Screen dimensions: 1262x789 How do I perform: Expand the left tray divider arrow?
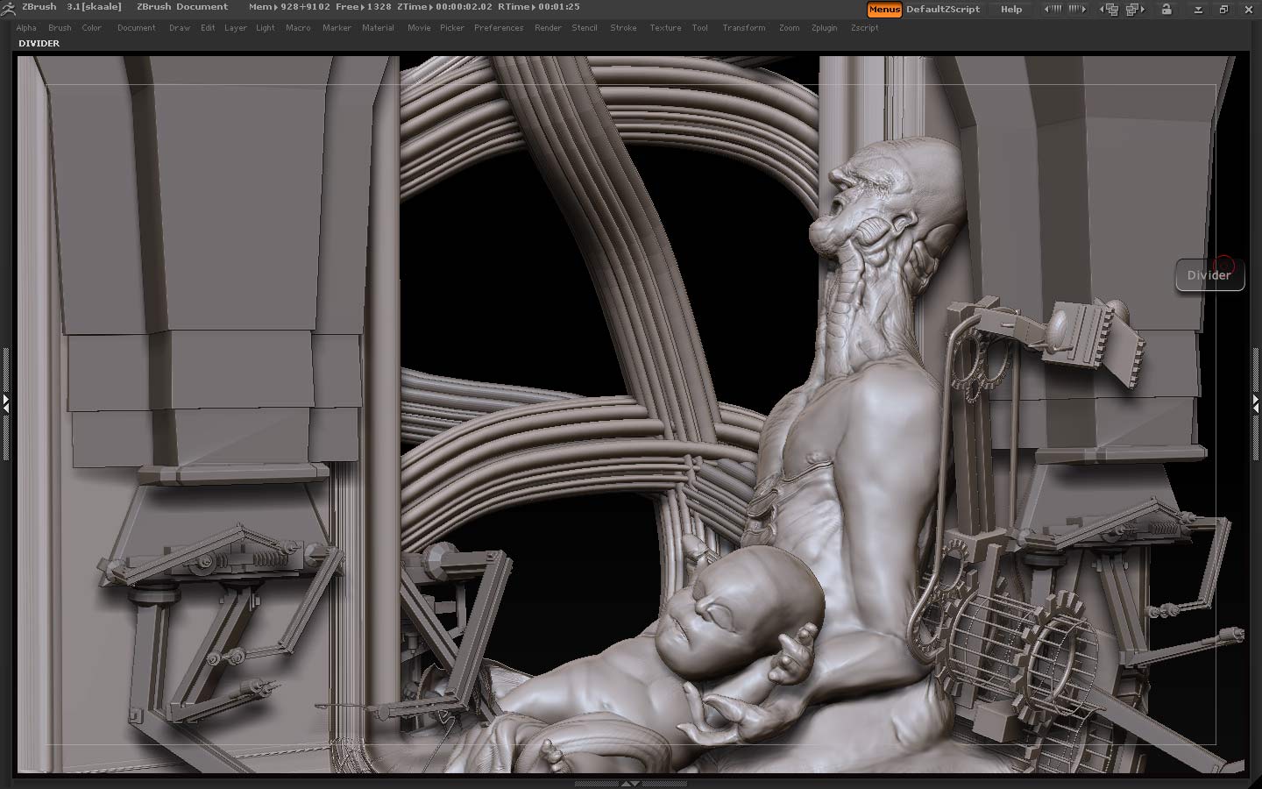pyautogui.click(x=5, y=403)
